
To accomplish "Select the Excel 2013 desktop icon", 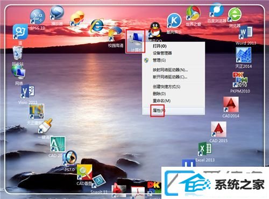I will (x=205, y=152).
